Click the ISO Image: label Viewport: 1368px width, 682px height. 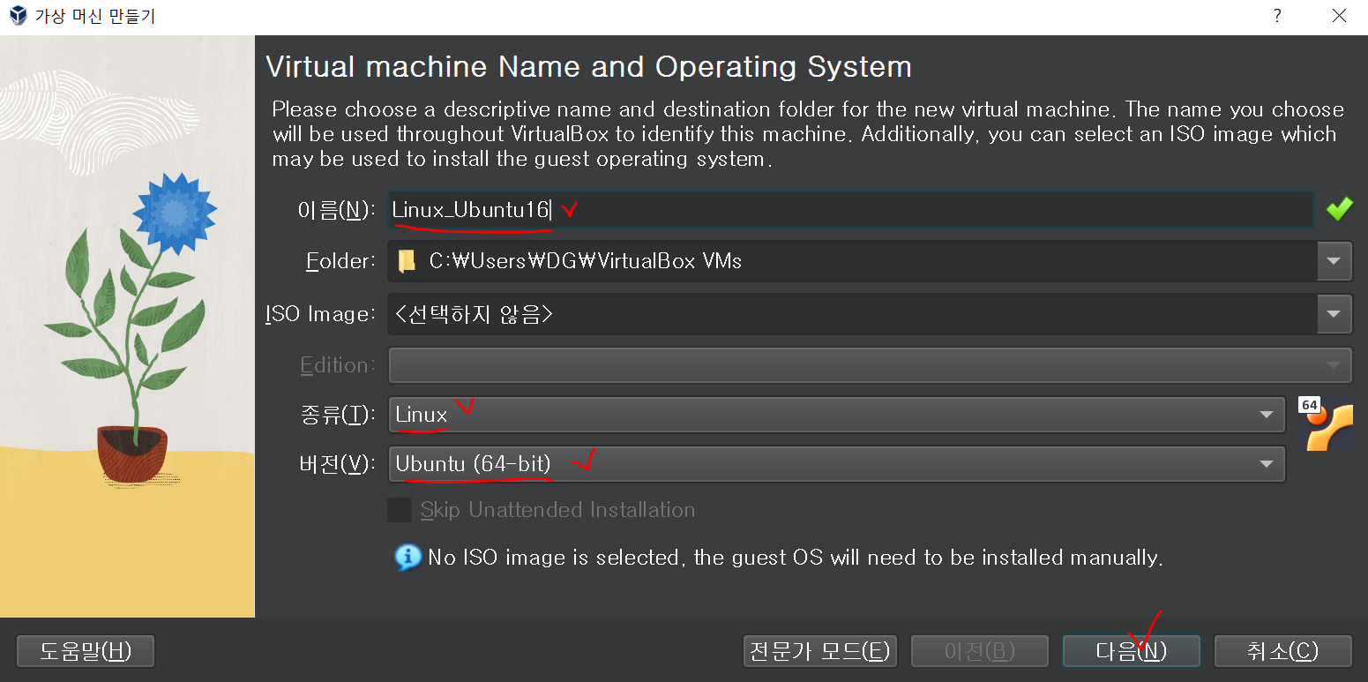tap(321, 314)
